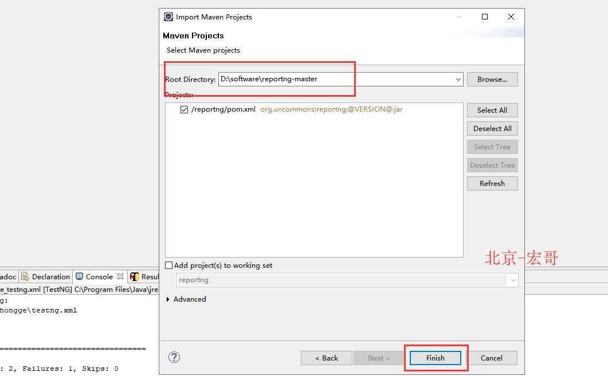Close the Import Maven Projects dialog
The width and height of the screenshot is (608, 376).
point(511,17)
